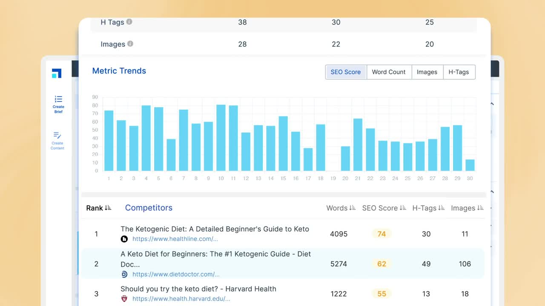545x306 pixels.
Task: Click Harvard Health favicon in third row
Action: tap(124, 299)
